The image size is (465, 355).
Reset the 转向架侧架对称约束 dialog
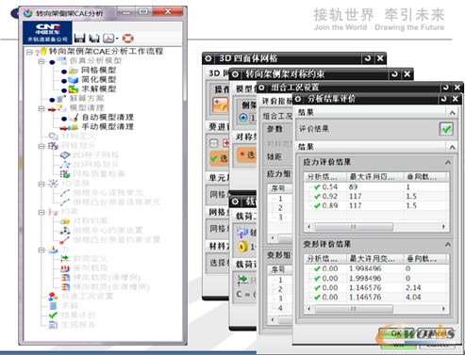click(x=394, y=74)
